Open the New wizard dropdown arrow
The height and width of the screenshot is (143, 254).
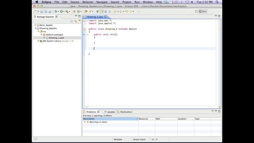(38, 12)
